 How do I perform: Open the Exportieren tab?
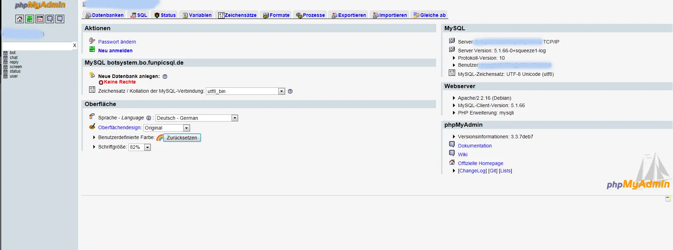[349, 15]
